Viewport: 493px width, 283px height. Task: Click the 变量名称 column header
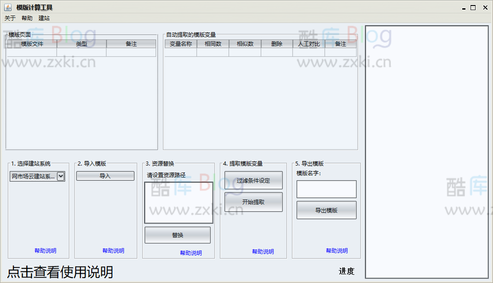[180, 44]
